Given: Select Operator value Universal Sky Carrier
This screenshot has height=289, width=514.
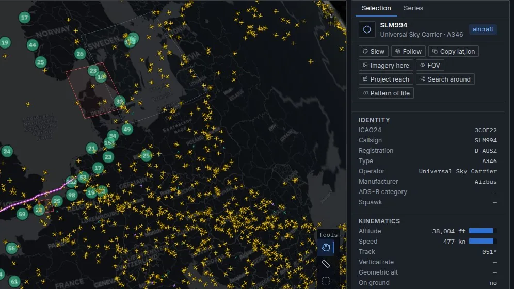Looking at the screenshot, I should (458, 171).
